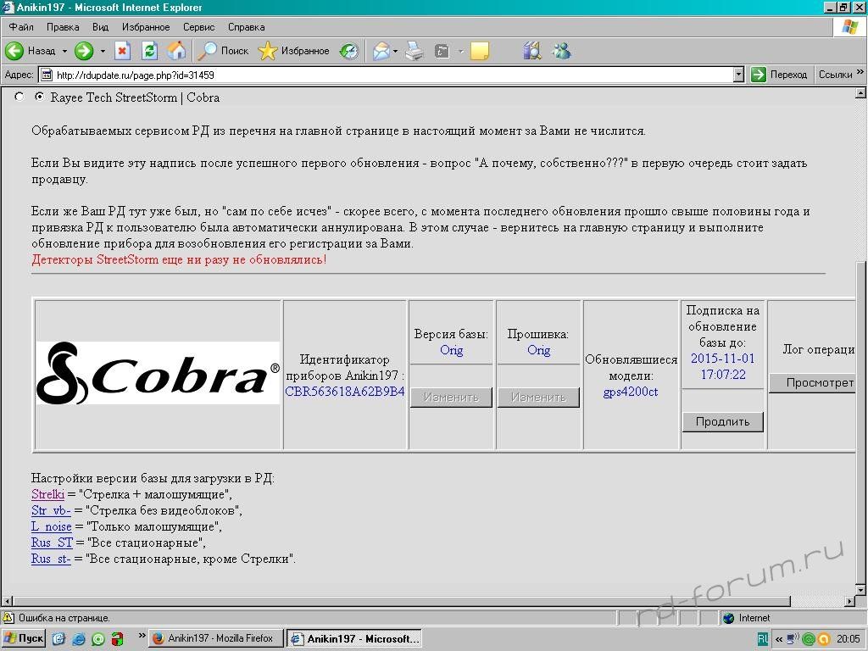Viewport: 868px width, 651px height.
Task: Expand the address bar URL dropdown
Action: (738, 75)
